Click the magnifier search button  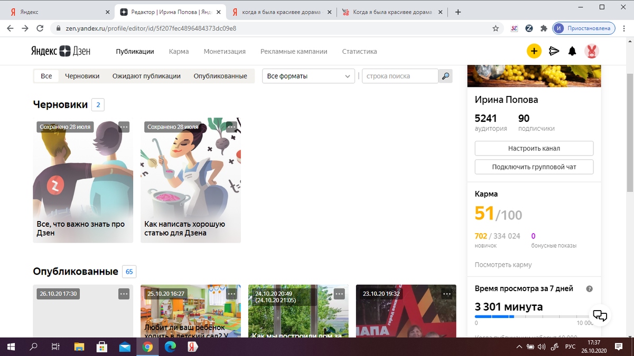tap(445, 76)
